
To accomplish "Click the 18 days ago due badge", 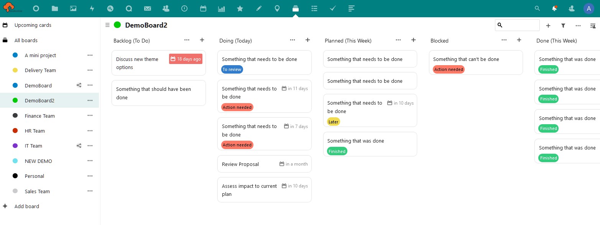I will pos(186,59).
